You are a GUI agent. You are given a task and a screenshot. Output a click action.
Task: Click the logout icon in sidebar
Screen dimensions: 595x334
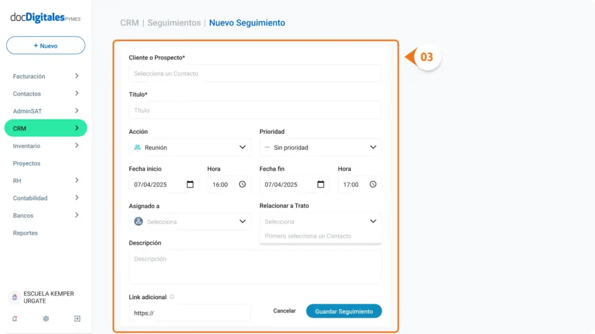click(77, 318)
